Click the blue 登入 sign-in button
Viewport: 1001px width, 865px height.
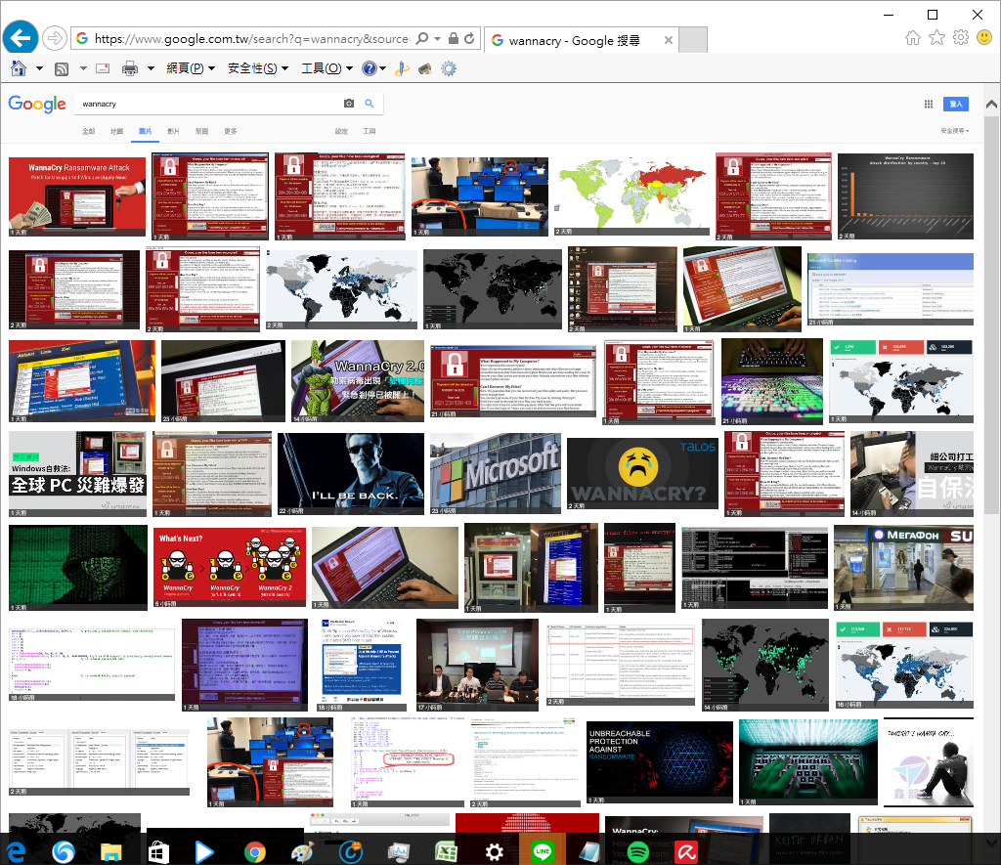[956, 104]
